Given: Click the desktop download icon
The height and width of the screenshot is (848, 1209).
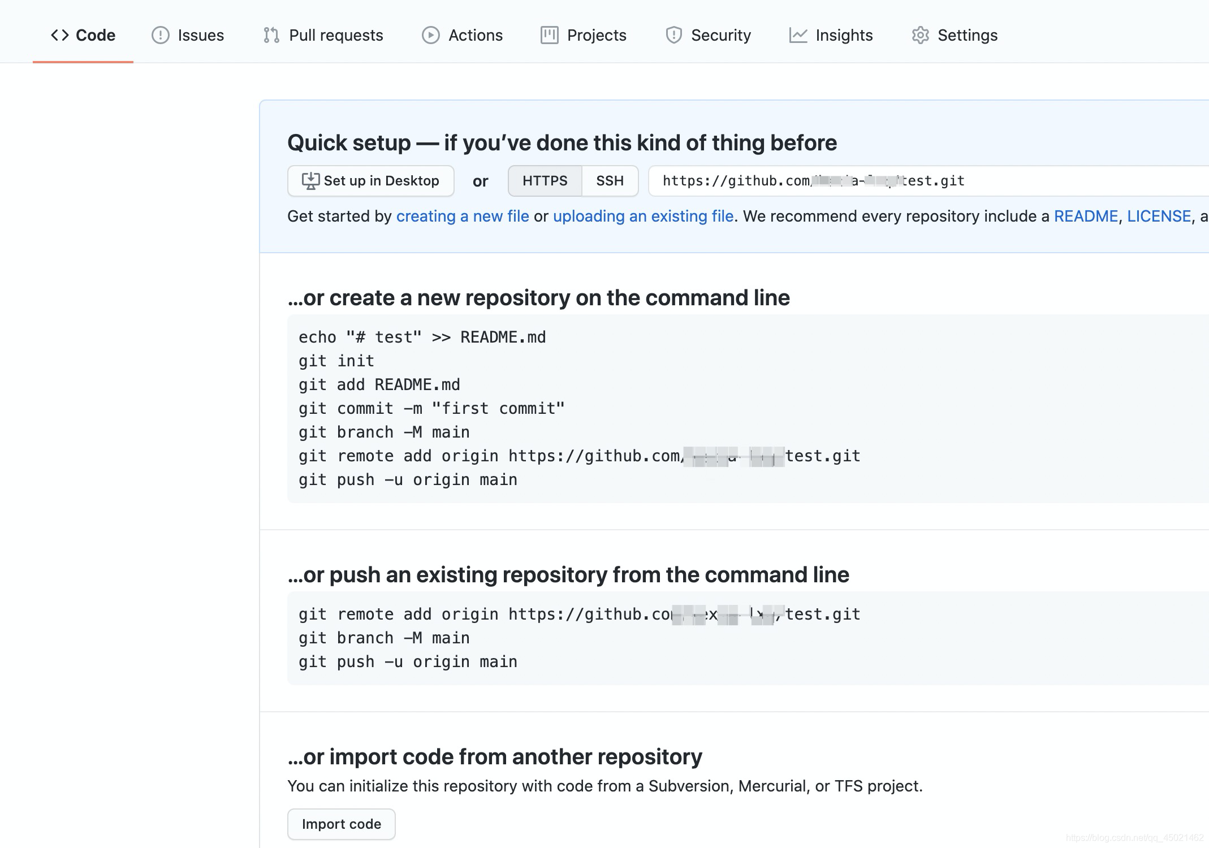Looking at the screenshot, I should point(310,181).
